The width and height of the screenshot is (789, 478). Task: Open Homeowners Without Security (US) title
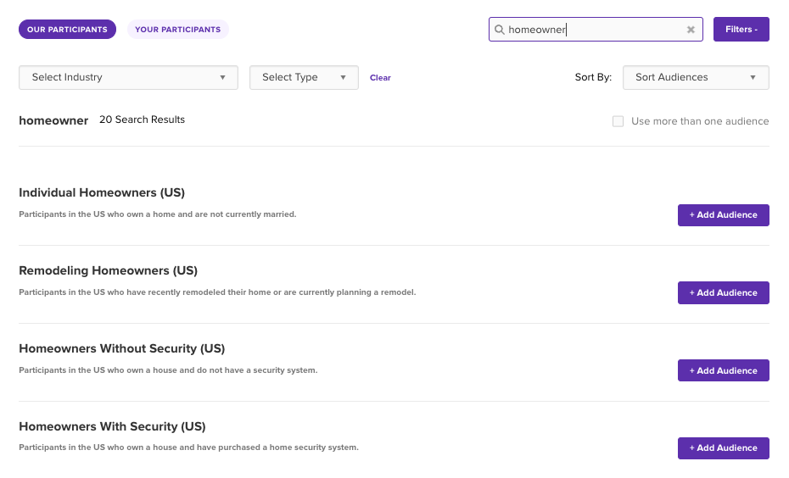pos(122,348)
